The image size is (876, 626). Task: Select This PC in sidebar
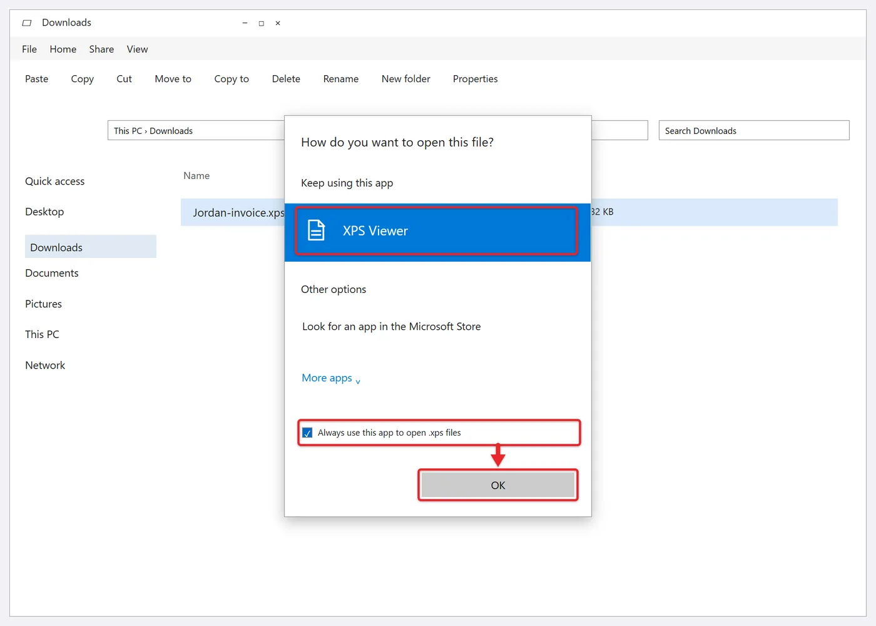click(43, 334)
